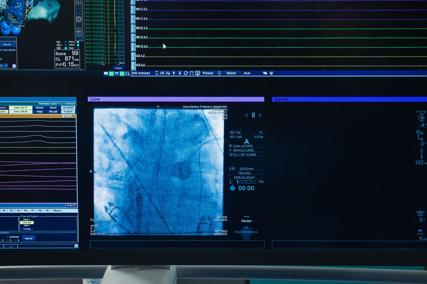Adjust the 300 mm/sec sweep speed stepper
Screen dimensions: 427x284
(157, 73)
